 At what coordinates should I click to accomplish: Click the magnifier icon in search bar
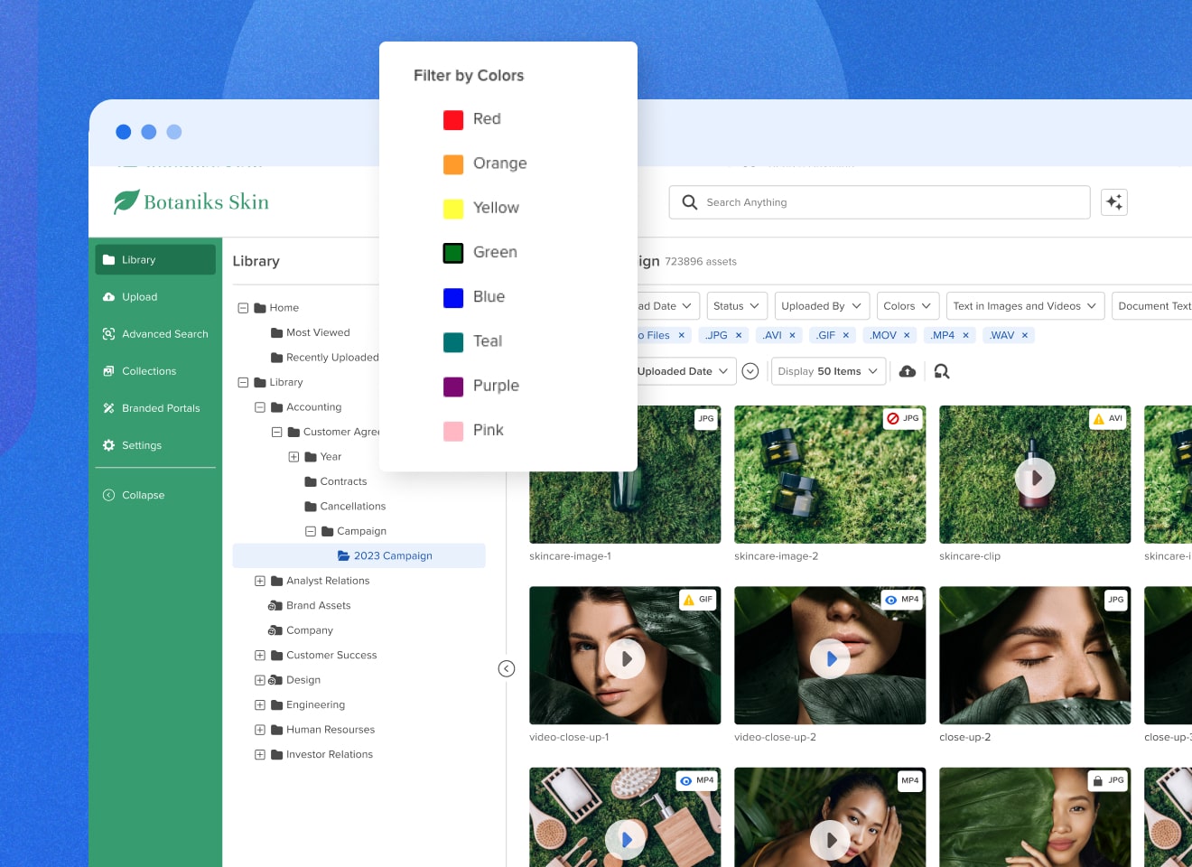690,202
